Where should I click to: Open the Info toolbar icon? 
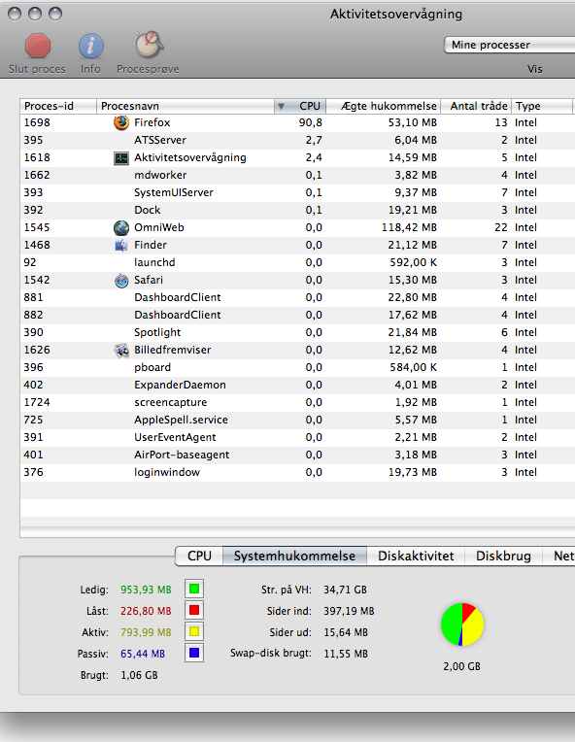pyautogui.click(x=91, y=46)
